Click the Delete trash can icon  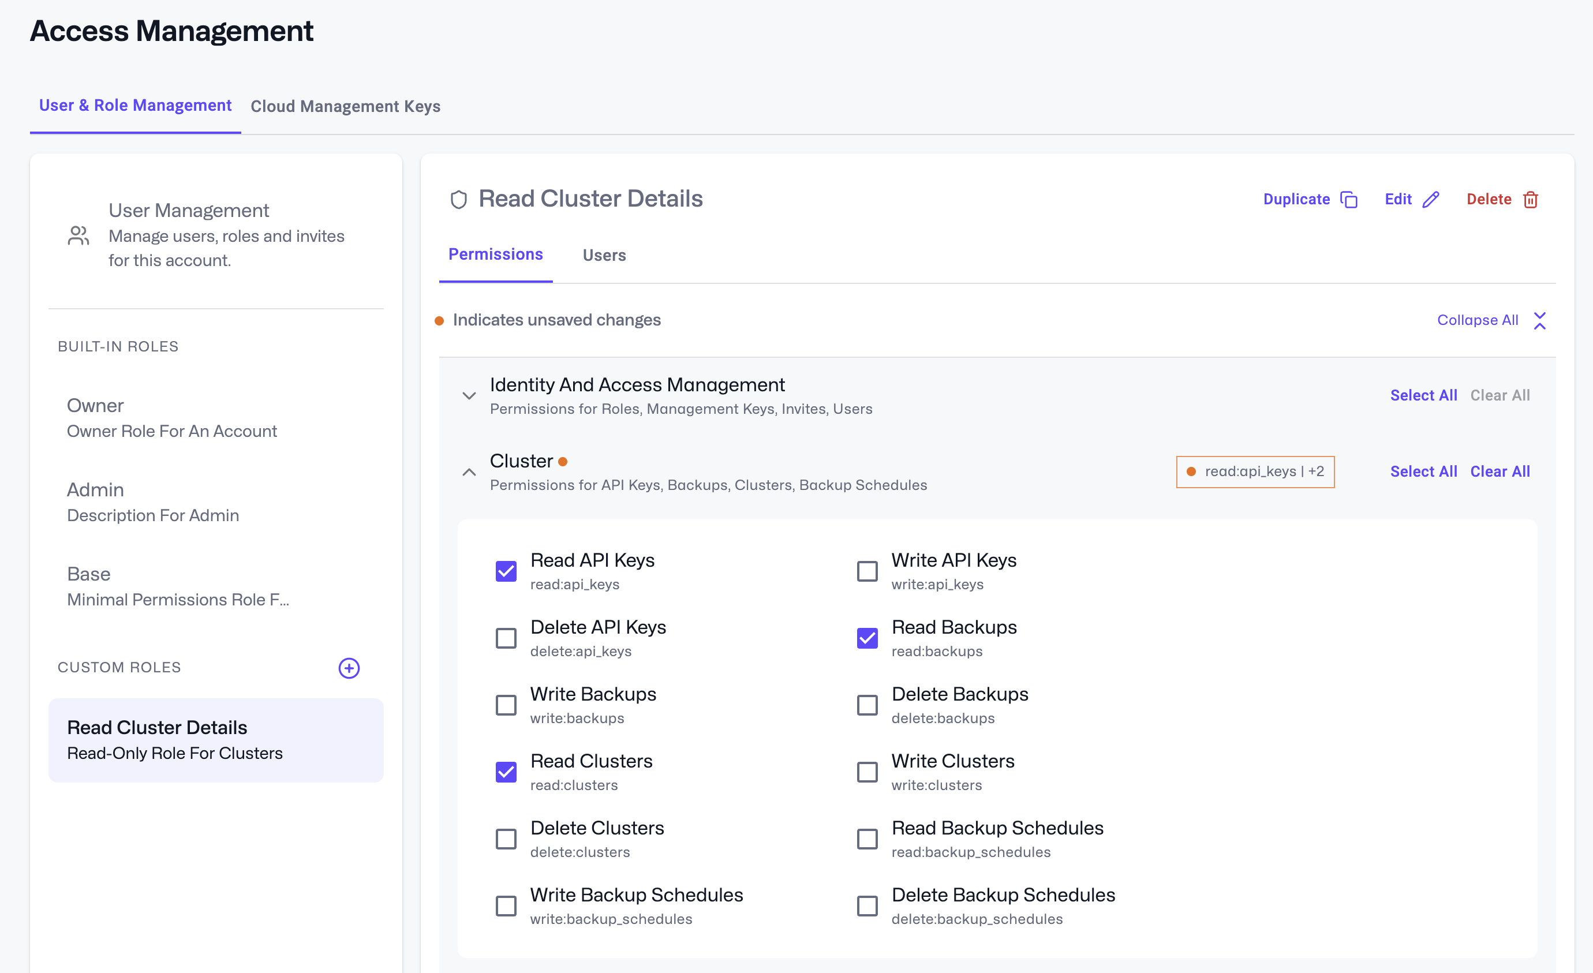[x=1530, y=200]
